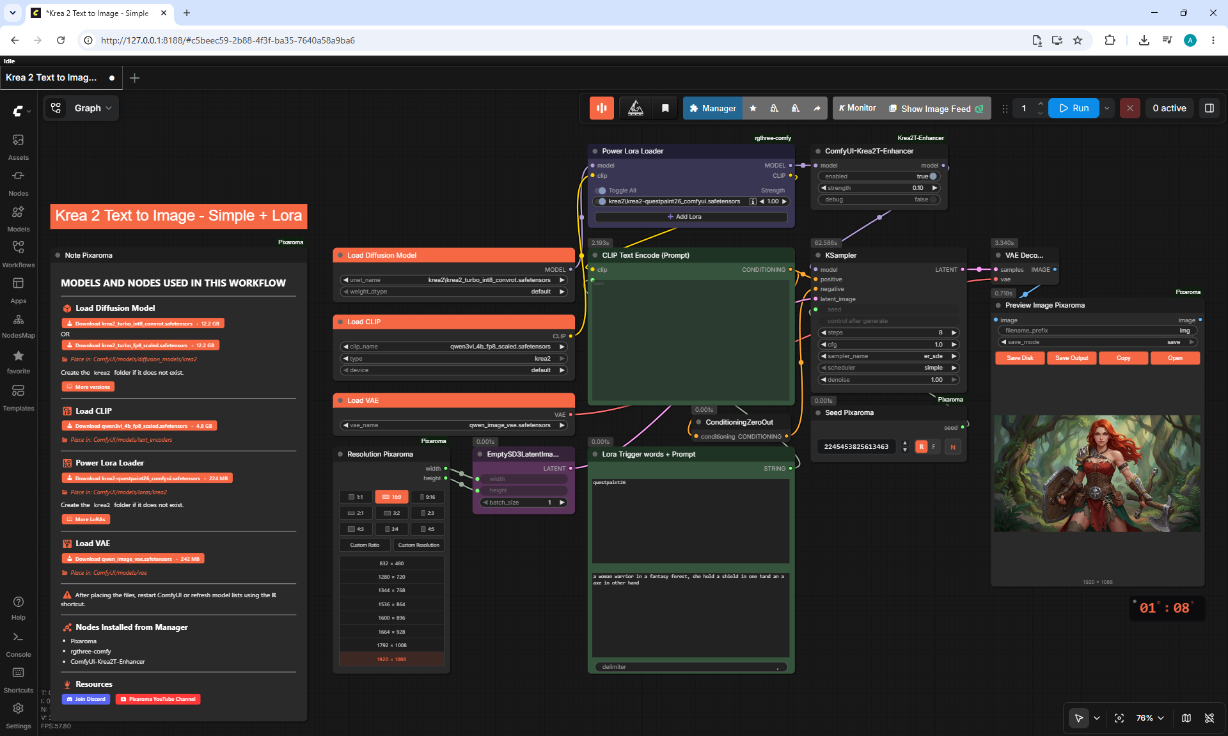Open the Help icon in sidebar
The height and width of the screenshot is (736, 1228).
19,607
